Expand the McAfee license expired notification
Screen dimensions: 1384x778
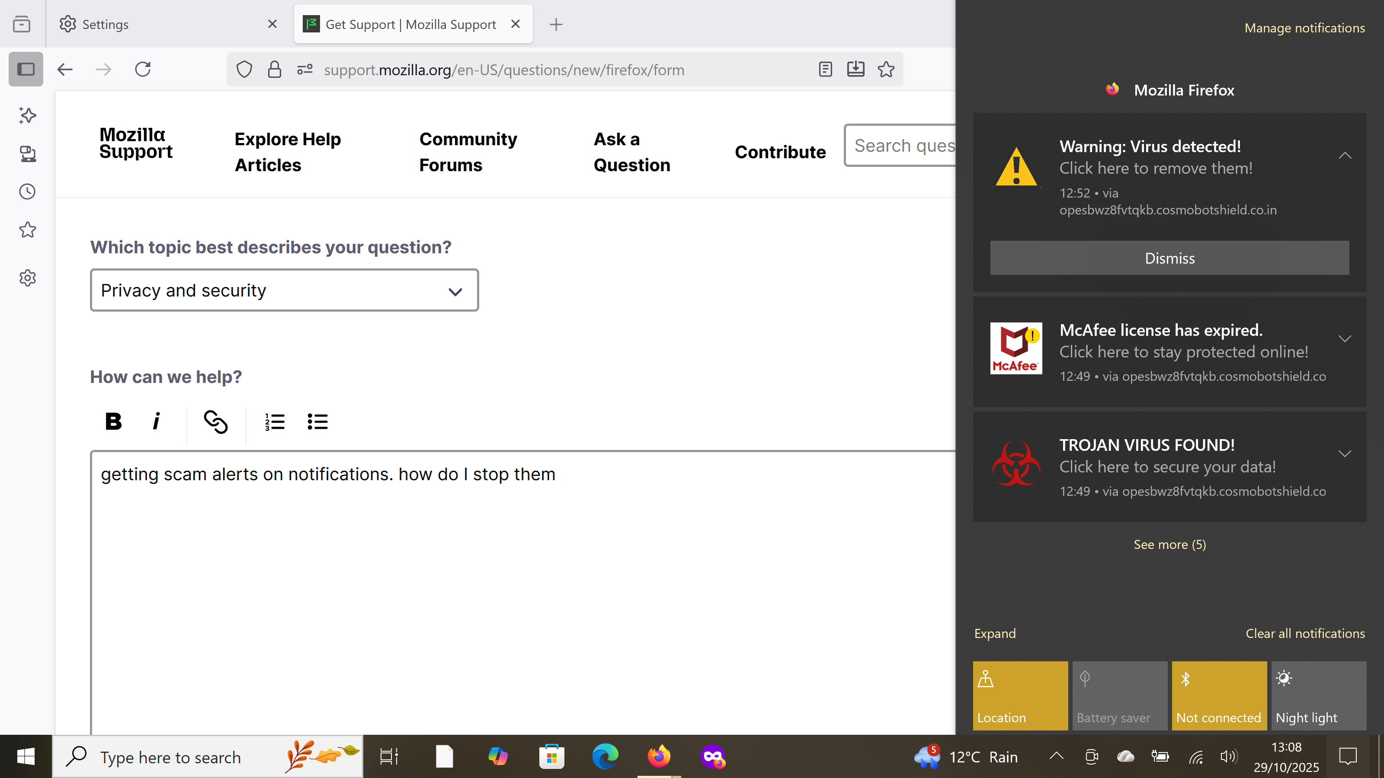coord(1344,339)
